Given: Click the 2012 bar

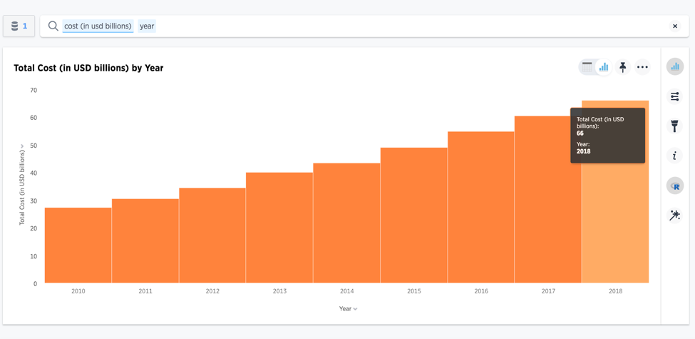Looking at the screenshot, I should click(x=212, y=236).
